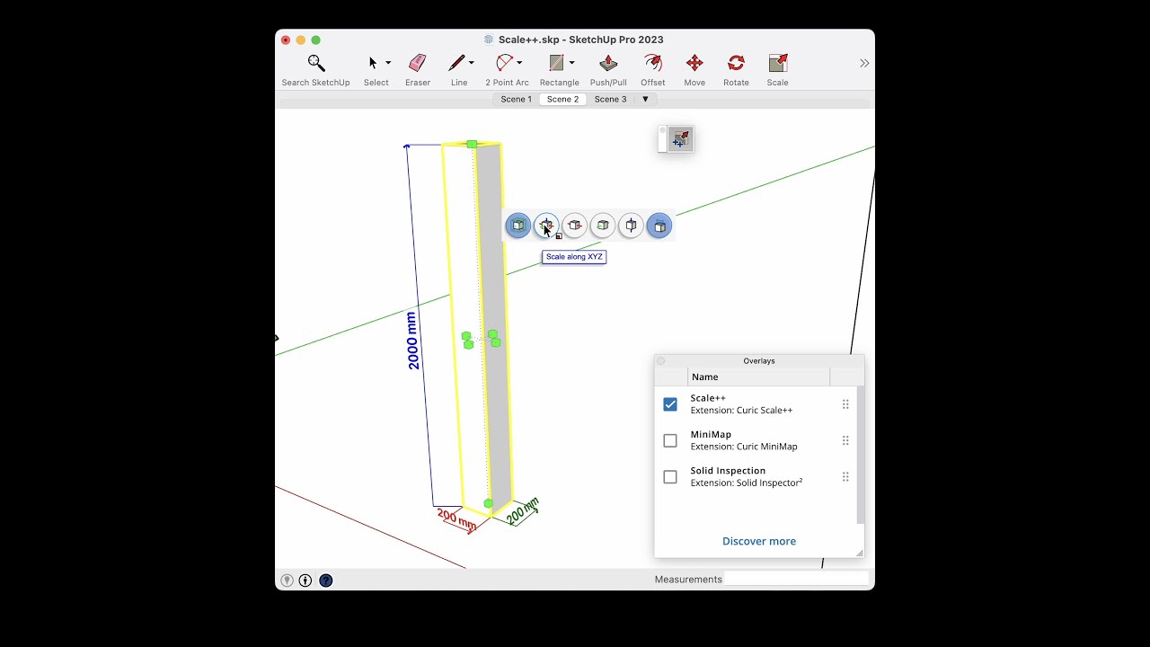Switch to Scene 3 tab
The image size is (1150, 647).
tap(611, 99)
